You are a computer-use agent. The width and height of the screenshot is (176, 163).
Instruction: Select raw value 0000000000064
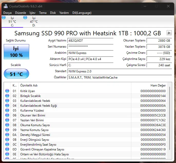click(x=153, y=101)
